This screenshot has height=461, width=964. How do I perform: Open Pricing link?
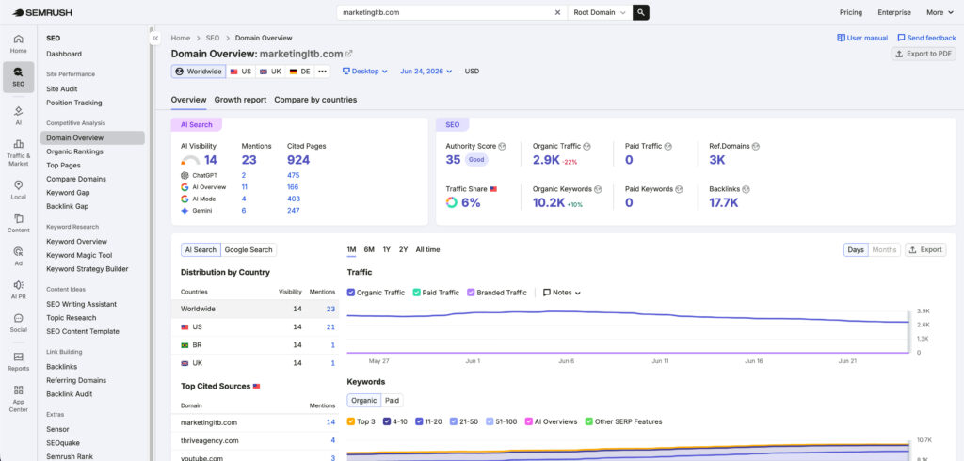point(851,12)
